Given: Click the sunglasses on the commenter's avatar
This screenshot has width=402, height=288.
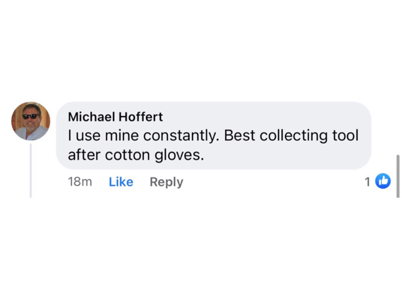Looking at the screenshot, I should [30, 116].
